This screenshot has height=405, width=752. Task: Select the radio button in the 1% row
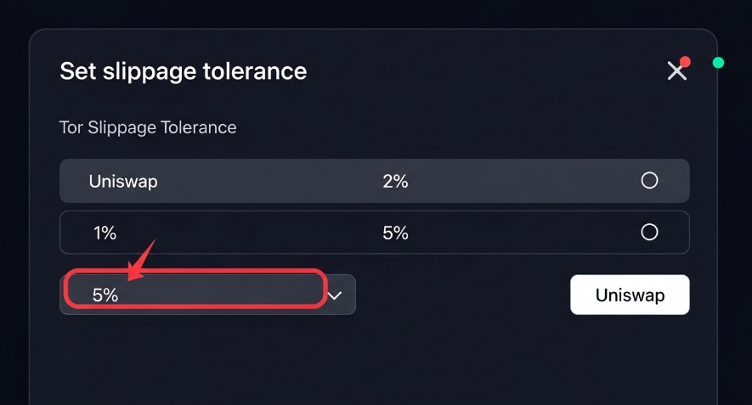click(x=649, y=232)
